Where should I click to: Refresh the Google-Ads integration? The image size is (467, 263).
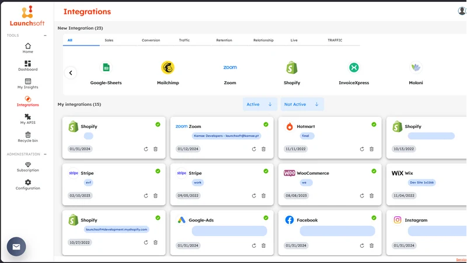click(x=254, y=245)
